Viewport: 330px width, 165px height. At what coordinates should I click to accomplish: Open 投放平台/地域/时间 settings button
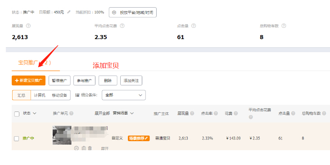coord(133,13)
